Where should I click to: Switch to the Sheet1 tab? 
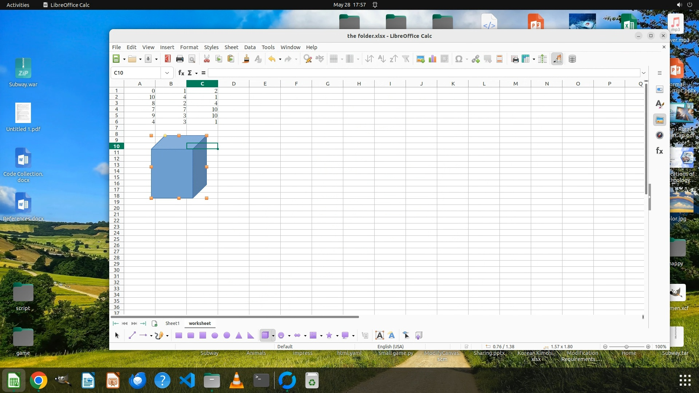point(172,323)
